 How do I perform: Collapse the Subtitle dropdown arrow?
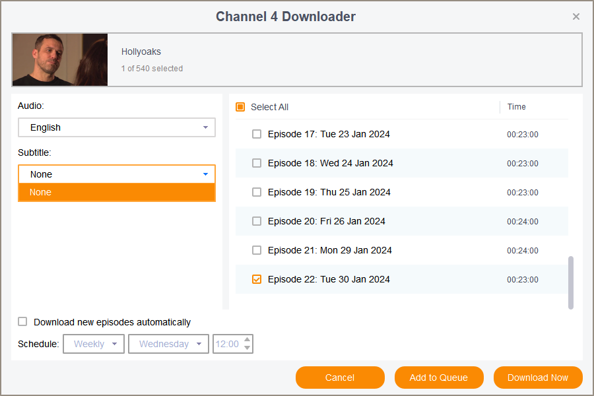click(205, 174)
